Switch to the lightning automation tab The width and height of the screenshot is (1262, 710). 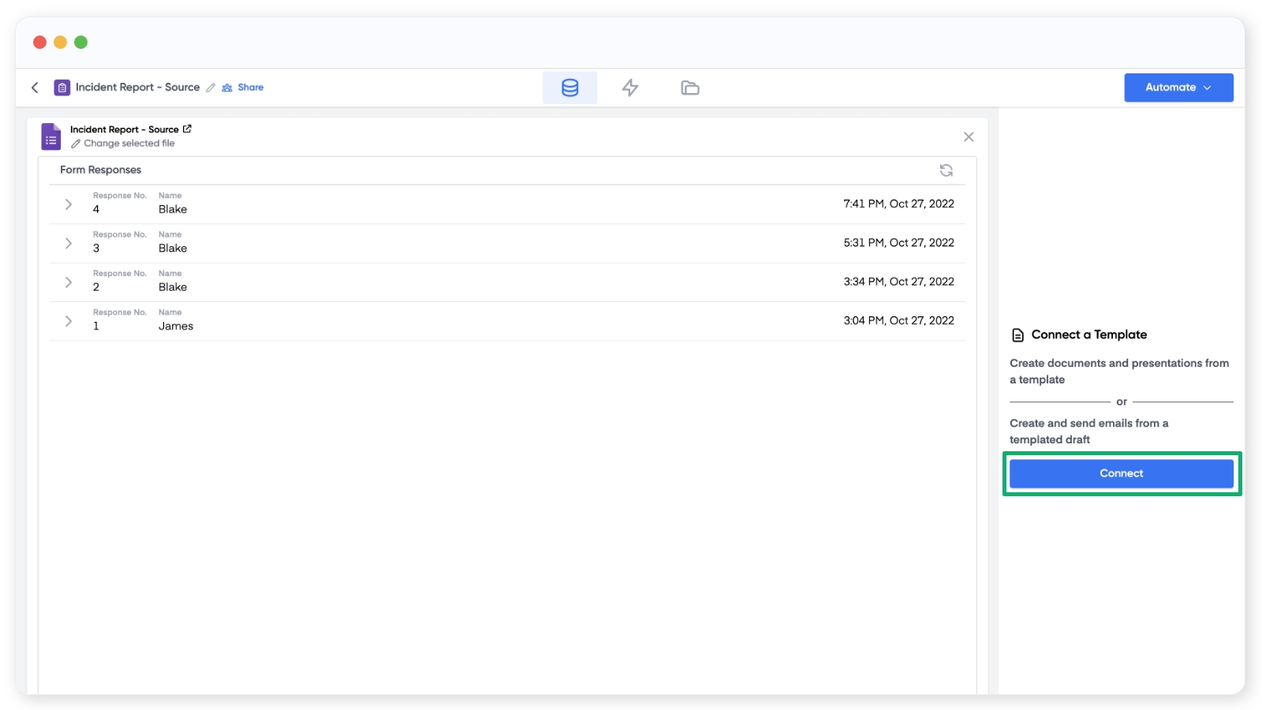tap(629, 88)
